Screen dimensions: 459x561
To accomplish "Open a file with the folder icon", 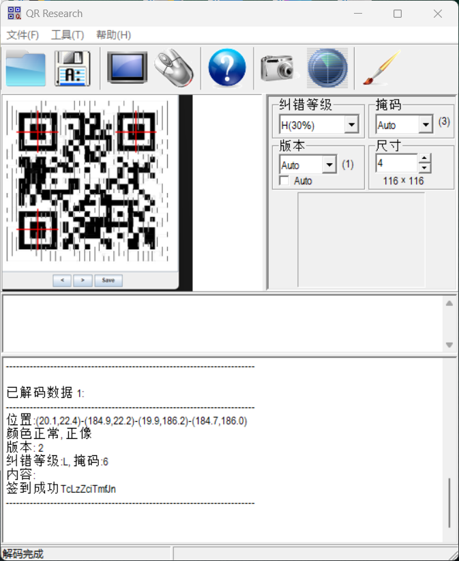I will tap(25, 68).
